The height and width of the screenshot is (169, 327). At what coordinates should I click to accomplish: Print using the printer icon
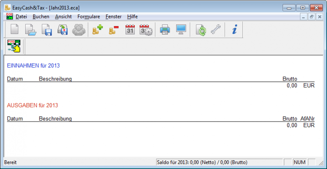click(165, 30)
